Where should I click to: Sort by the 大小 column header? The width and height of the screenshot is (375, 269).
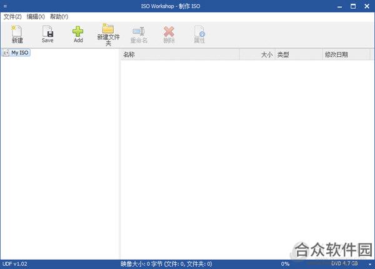coord(257,55)
